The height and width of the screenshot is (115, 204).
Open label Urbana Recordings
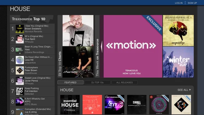coord(34,52)
